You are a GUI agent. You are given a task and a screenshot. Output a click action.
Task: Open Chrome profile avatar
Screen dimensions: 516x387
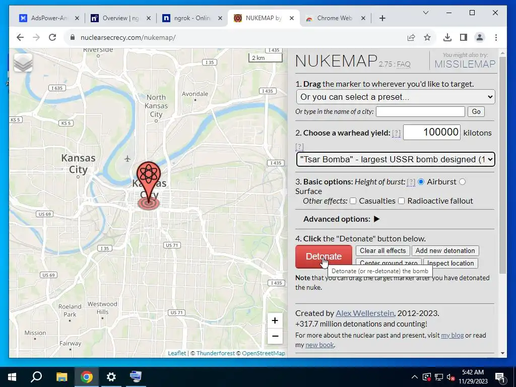click(x=480, y=37)
